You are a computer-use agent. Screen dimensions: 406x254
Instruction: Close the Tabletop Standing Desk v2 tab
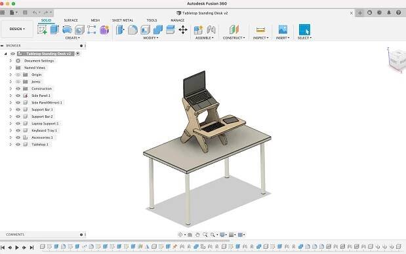point(352,13)
